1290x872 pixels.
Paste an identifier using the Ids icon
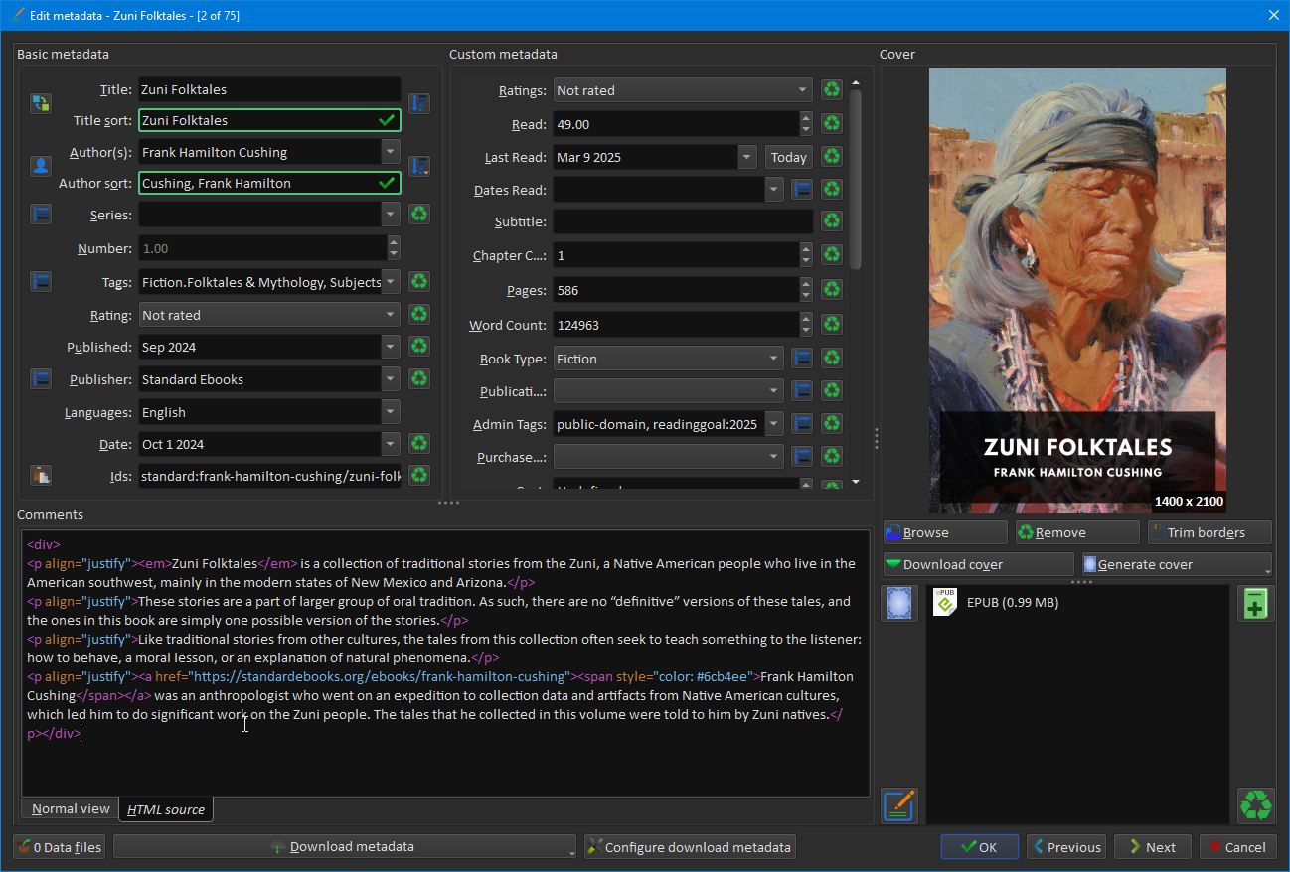pos(41,476)
